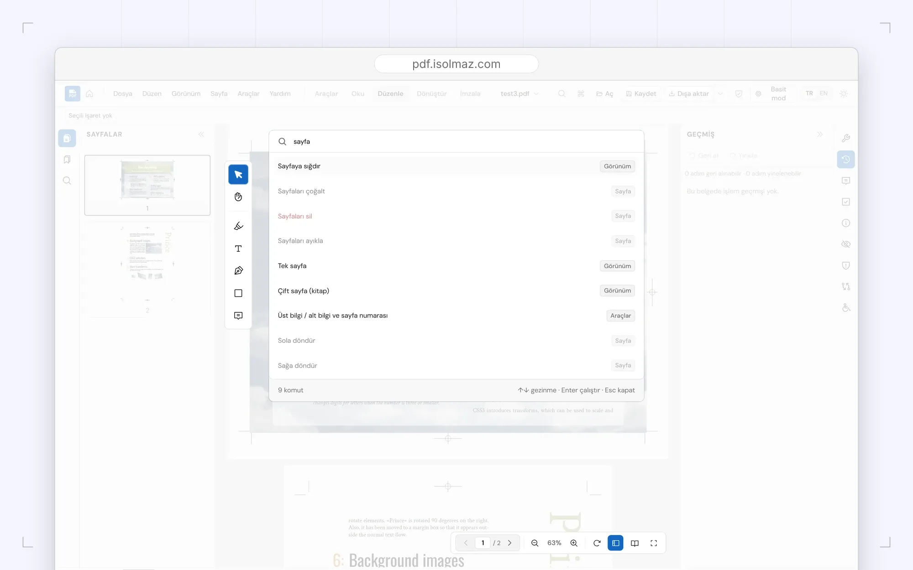Go to the previous page arrow
This screenshot has height=570, width=913.
466,543
